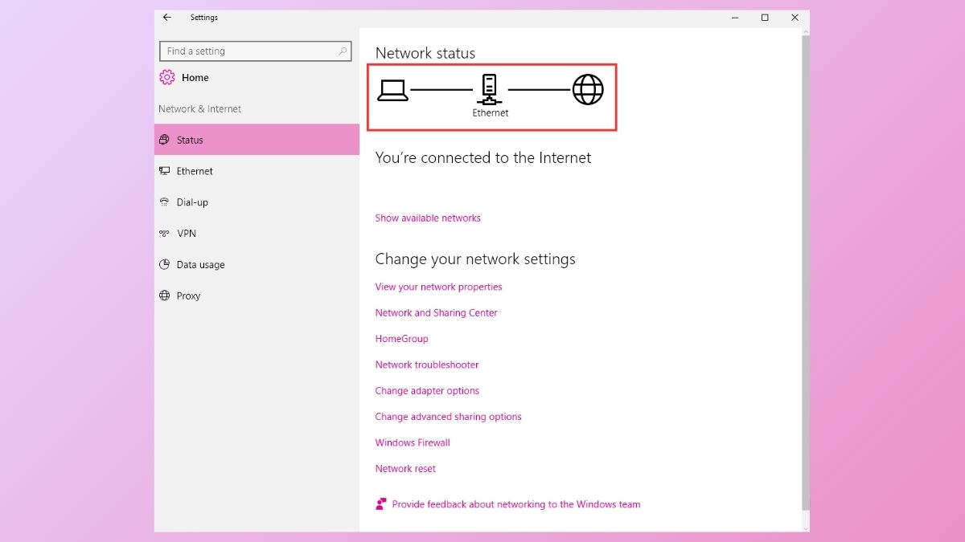This screenshot has height=542, width=965.
Task: Click the Internet globe icon in the network diagram
Action: (x=588, y=90)
